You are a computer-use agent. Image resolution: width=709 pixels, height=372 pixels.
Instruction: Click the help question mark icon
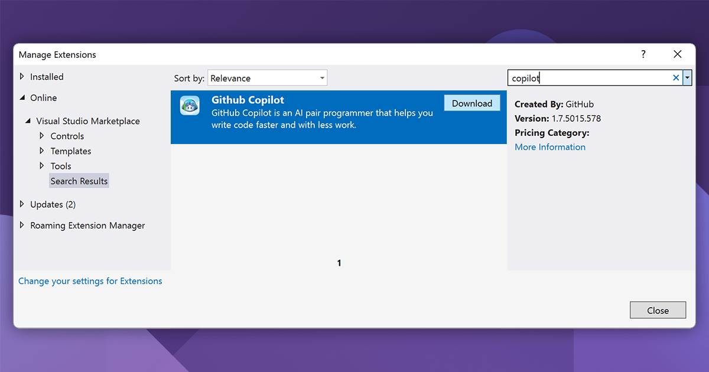(643, 54)
